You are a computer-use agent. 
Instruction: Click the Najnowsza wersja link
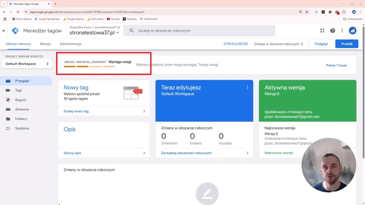279,153
